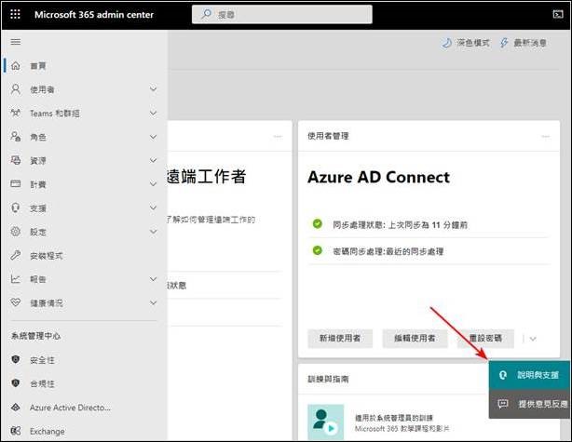This screenshot has width=572, height=442.
Task: Select 健康情況 health menu item
Action: [49, 302]
